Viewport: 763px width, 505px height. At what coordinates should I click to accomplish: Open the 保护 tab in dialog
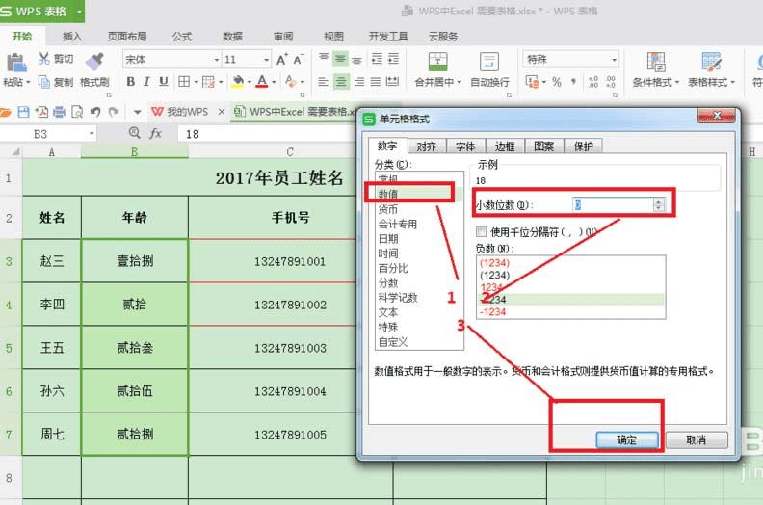point(583,146)
